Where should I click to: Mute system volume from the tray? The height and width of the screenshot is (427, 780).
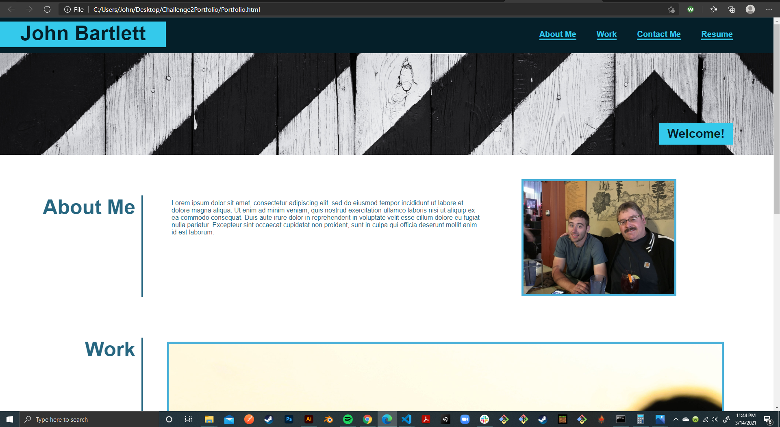pyautogui.click(x=715, y=419)
